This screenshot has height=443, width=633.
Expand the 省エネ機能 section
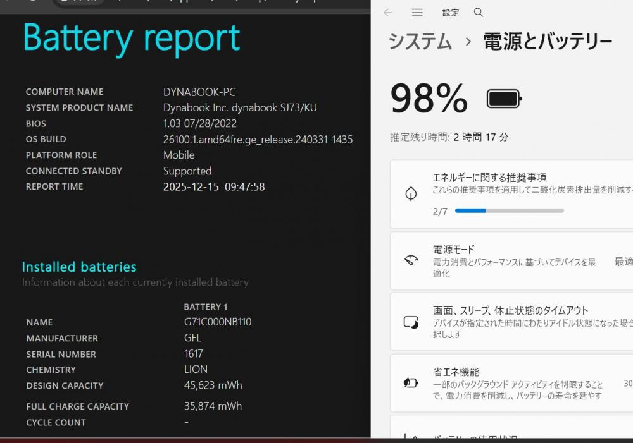click(x=511, y=383)
